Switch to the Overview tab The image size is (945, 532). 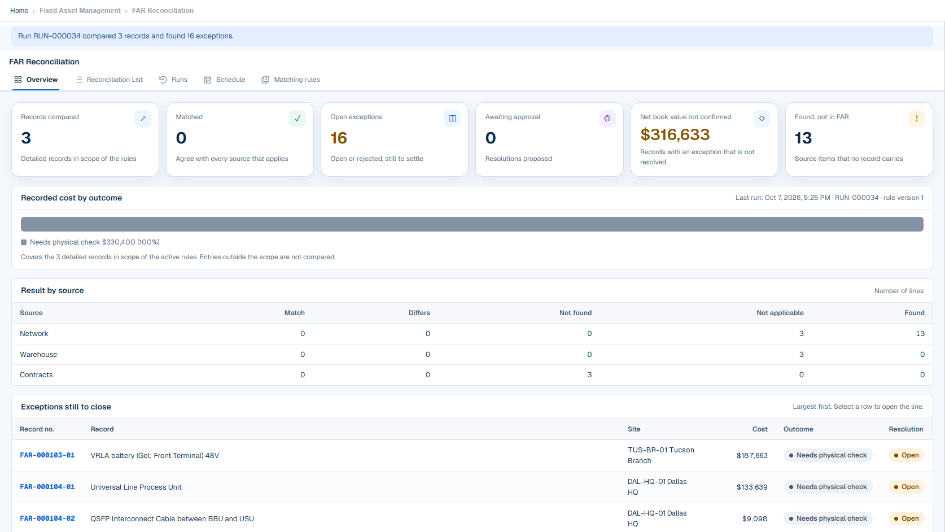(36, 80)
